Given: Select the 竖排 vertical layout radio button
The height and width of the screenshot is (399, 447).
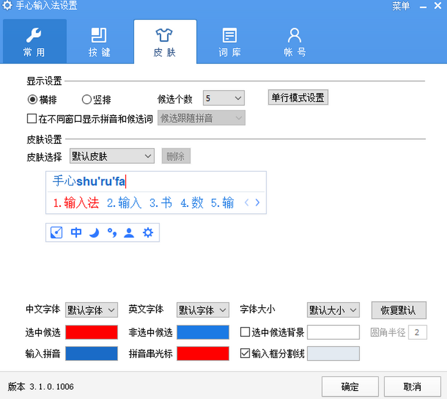Looking at the screenshot, I should [86, 100].
